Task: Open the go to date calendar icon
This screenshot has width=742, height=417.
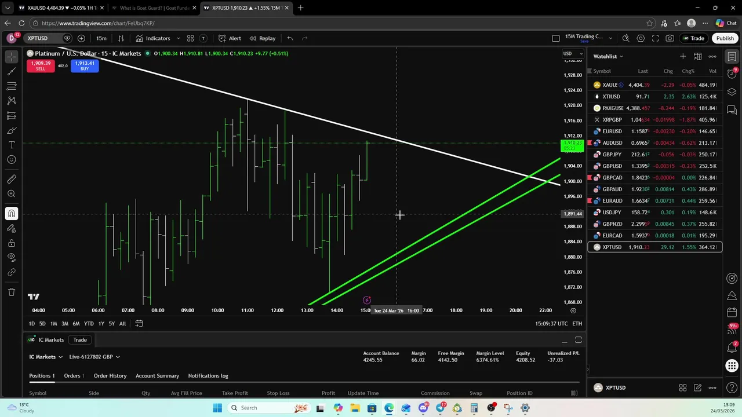Action: tap(139, 324)
